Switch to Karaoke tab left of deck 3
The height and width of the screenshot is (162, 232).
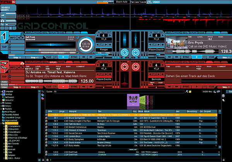tap(4, 84)
